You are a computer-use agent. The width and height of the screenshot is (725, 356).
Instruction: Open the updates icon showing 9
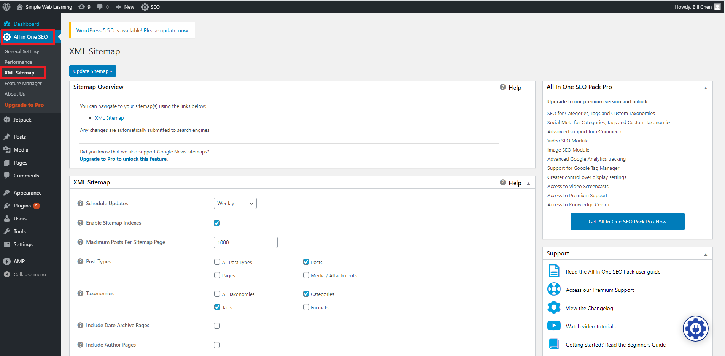tap(81, 7)
